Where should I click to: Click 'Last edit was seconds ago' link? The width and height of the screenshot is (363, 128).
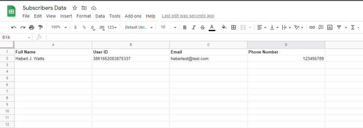[x=188, y=16]
